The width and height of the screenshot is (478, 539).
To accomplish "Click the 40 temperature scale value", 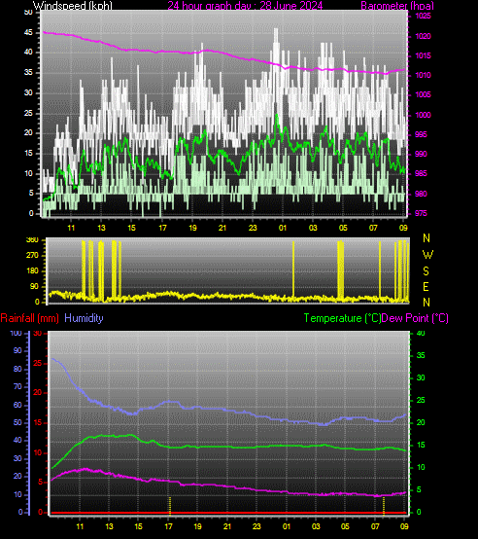I will (421, 333).
